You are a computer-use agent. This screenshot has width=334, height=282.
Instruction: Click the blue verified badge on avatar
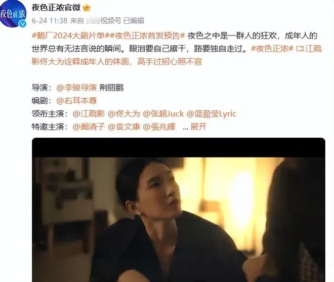pos(23,24)
